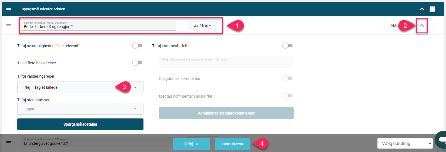Click the 'Gem skema' button

[x=232, y=144]
